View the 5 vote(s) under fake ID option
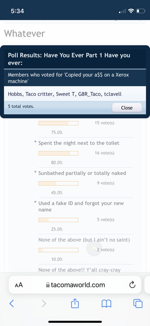 click(106, 220)
